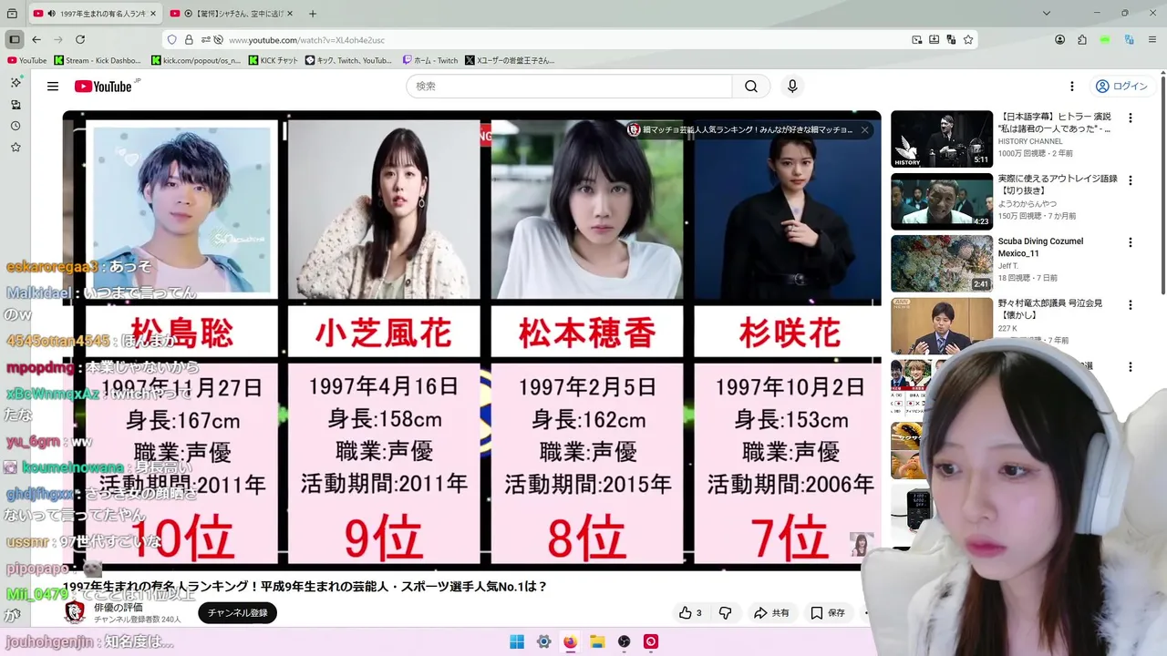Open the キック、Twitch、YouTube bookmark
The height and width of the screenshot is (656, 1167).
tap(348, 60)
